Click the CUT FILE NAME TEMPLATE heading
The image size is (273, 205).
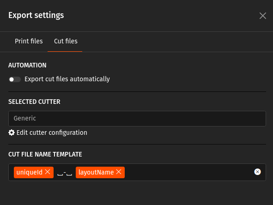45,154
